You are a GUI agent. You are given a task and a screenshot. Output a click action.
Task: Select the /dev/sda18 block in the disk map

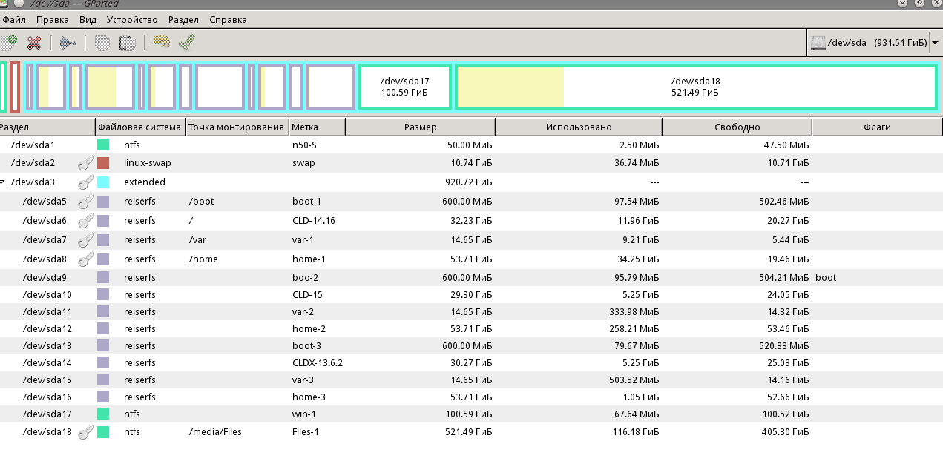point(696,87)
